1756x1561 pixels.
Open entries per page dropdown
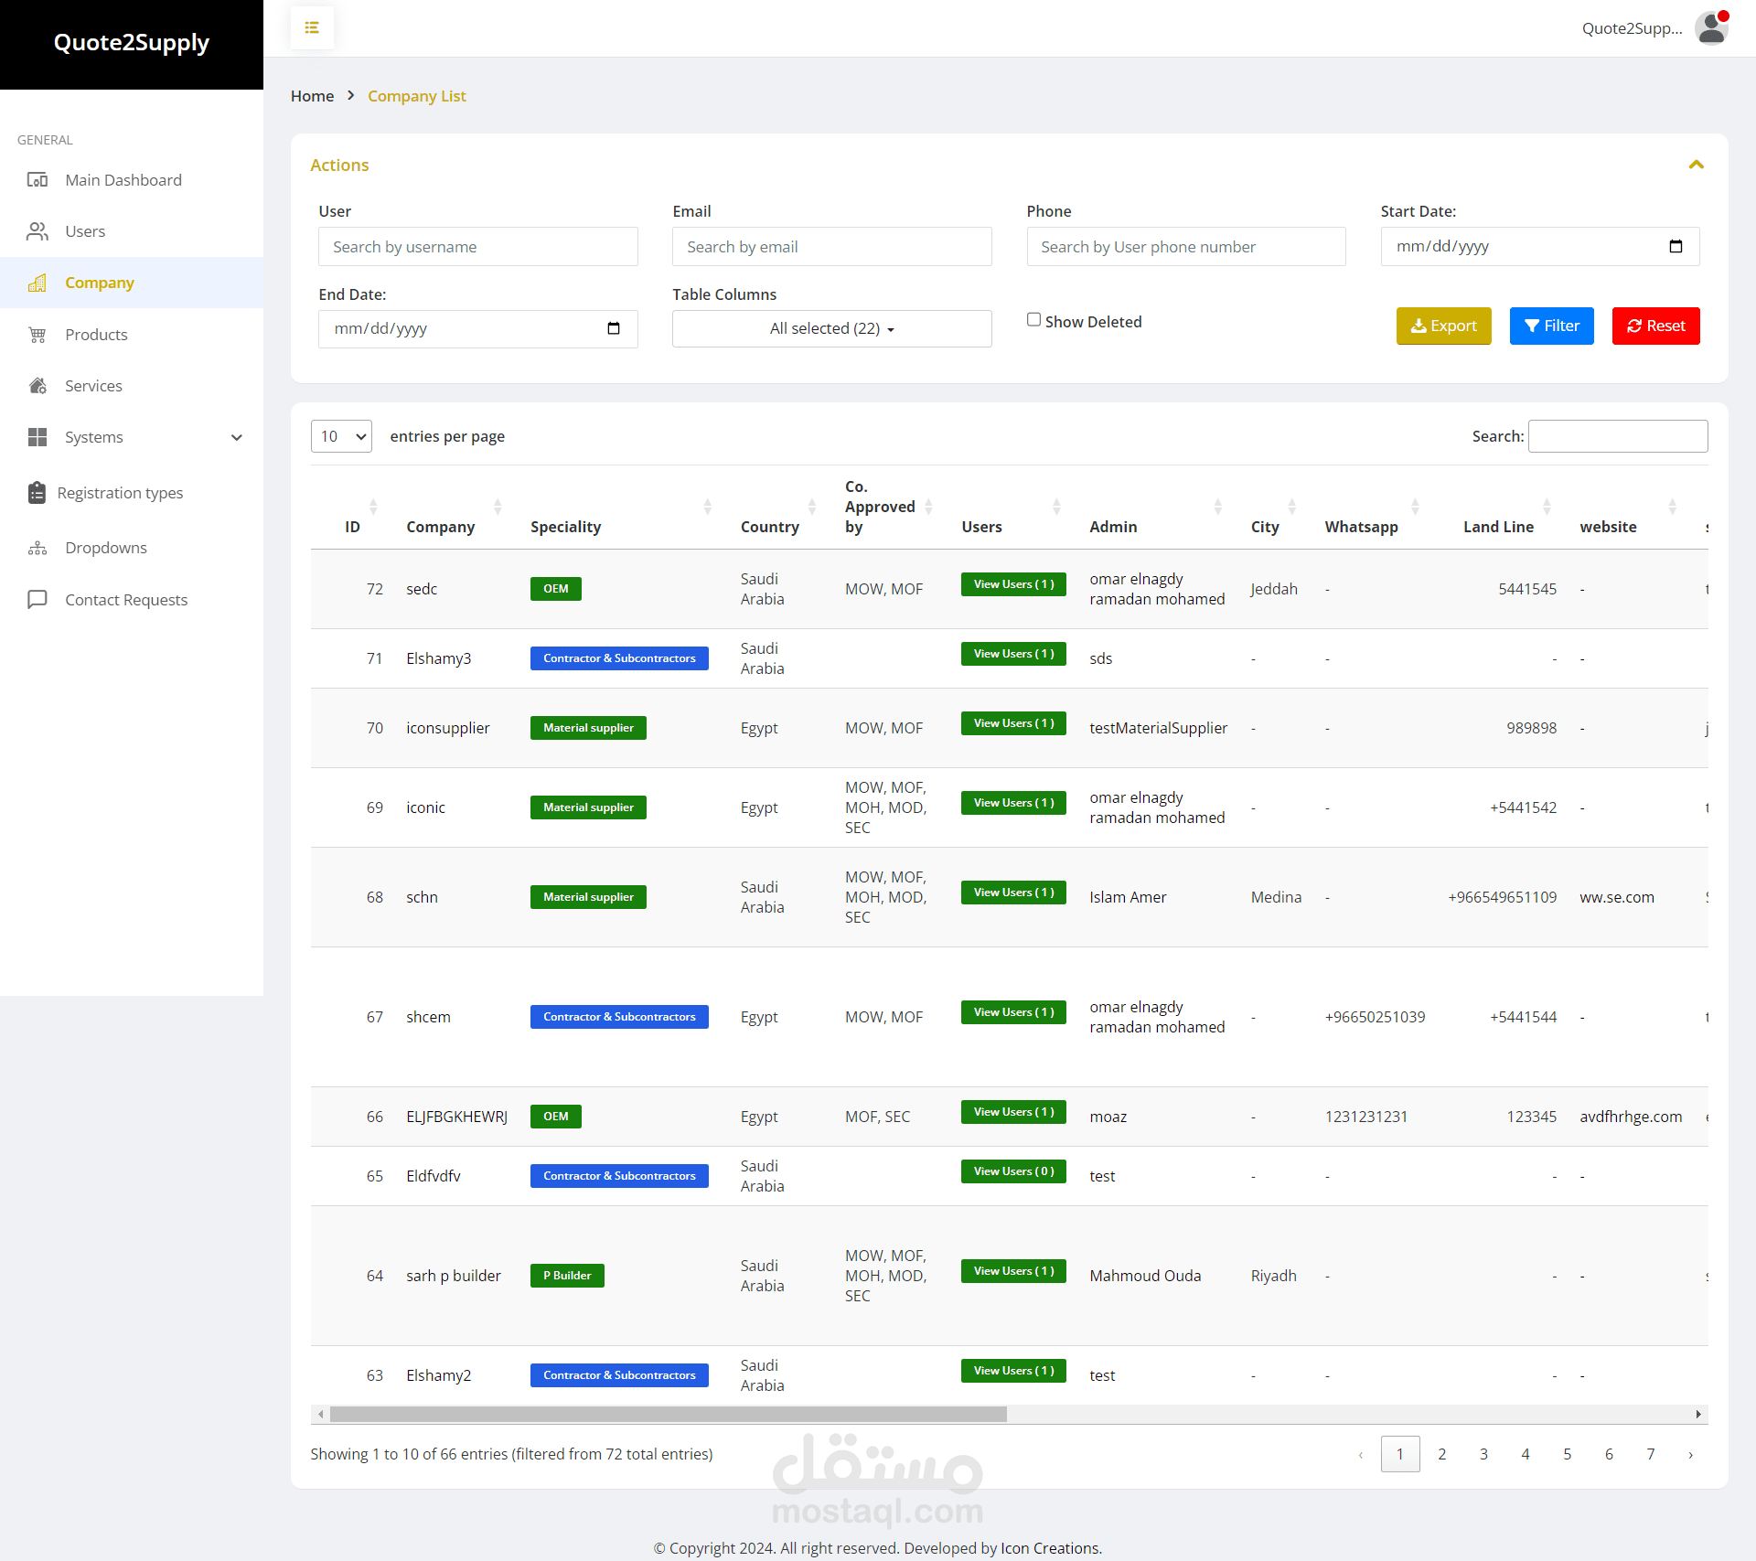coord(341,436)
